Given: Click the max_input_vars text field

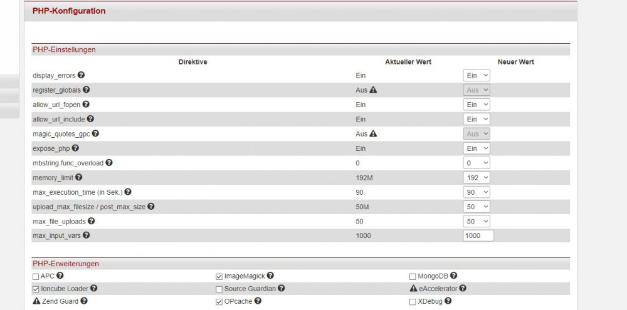Looking at the screenshot, I should pos(478,236).
